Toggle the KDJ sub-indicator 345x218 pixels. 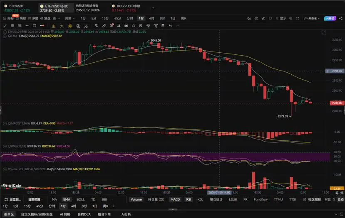tap(200, 199)
